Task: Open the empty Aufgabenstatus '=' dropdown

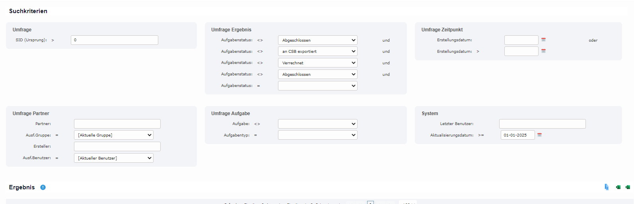Action: click(x=317, y=86)
